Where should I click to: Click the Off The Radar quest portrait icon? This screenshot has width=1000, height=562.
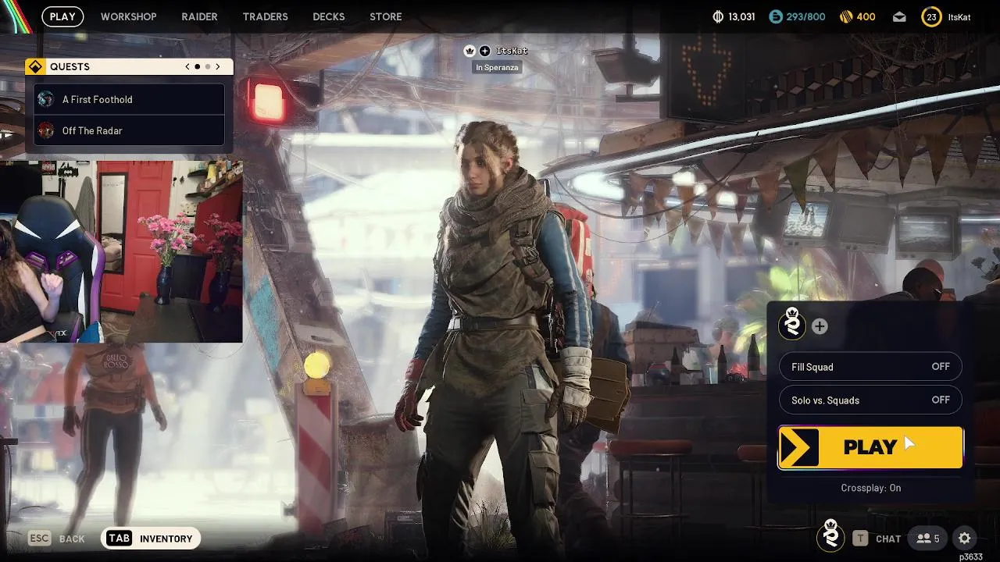pyautogui.click(x=46, y=130)
